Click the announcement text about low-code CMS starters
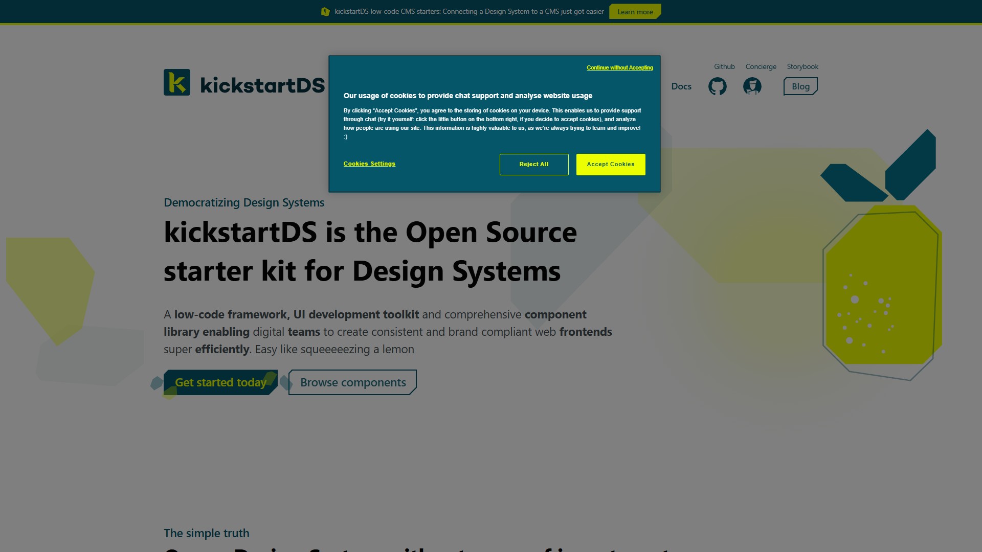This screenshot has width=982, height=552. click(468, 11)
